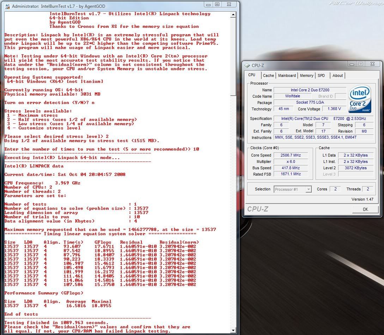
Task: Minimize the CPU-Z window
Action: 352,64
